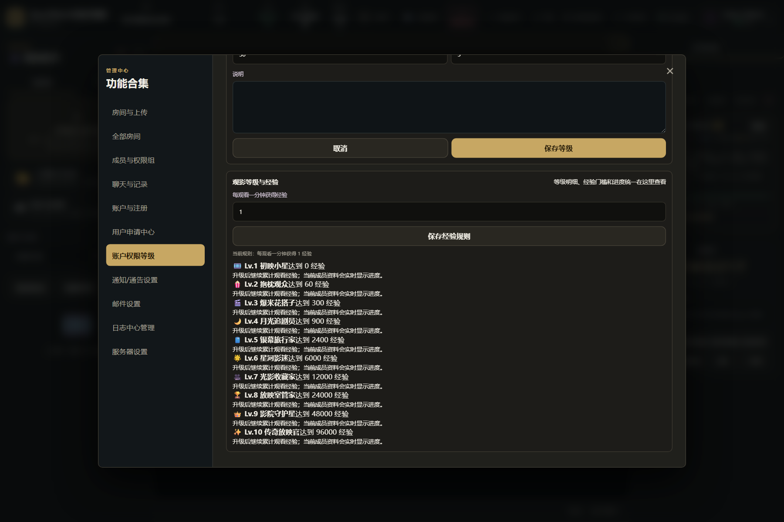Click the trophy icon for Lv.8 放映室管家
784x522 pixels.
[237, 395]
